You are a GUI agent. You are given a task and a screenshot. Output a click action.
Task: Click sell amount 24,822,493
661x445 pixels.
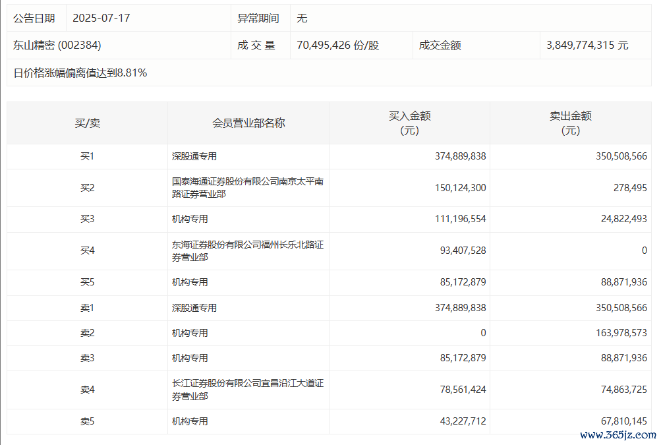click(624, 219)
